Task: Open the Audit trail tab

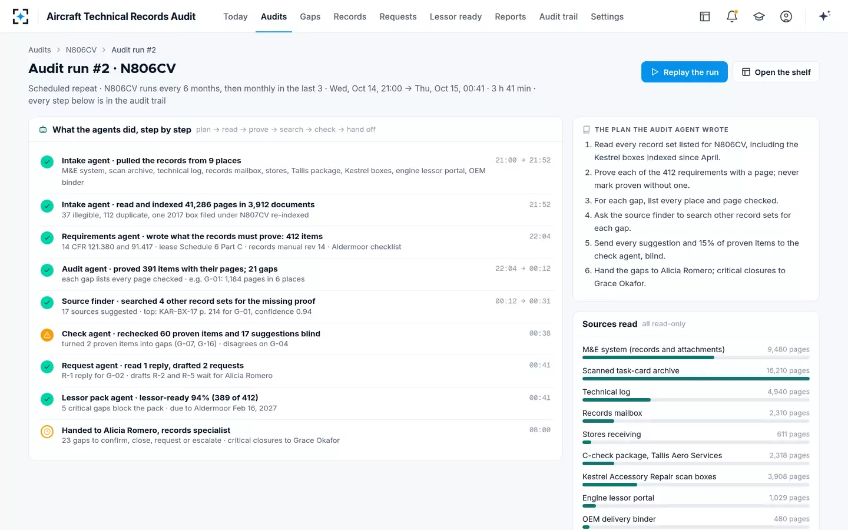Action: click(558, 16)
